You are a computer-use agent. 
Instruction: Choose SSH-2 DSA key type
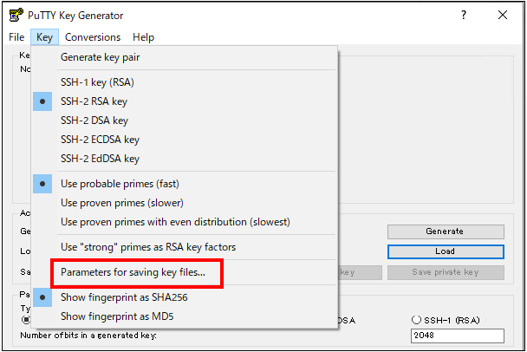click(x=94, y=121)
